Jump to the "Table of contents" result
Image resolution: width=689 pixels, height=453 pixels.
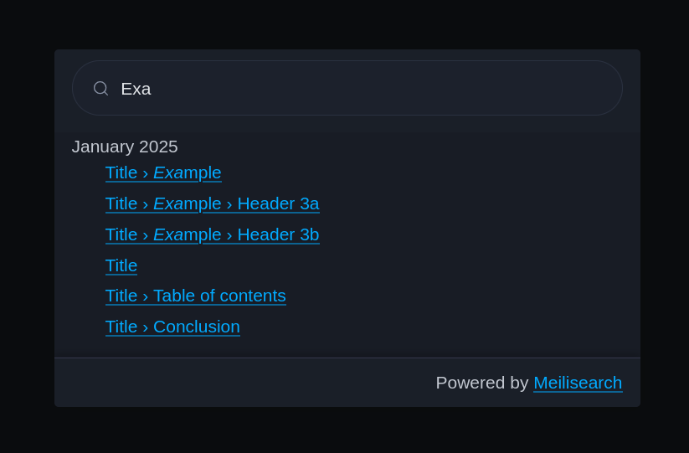tap(219, 296)
